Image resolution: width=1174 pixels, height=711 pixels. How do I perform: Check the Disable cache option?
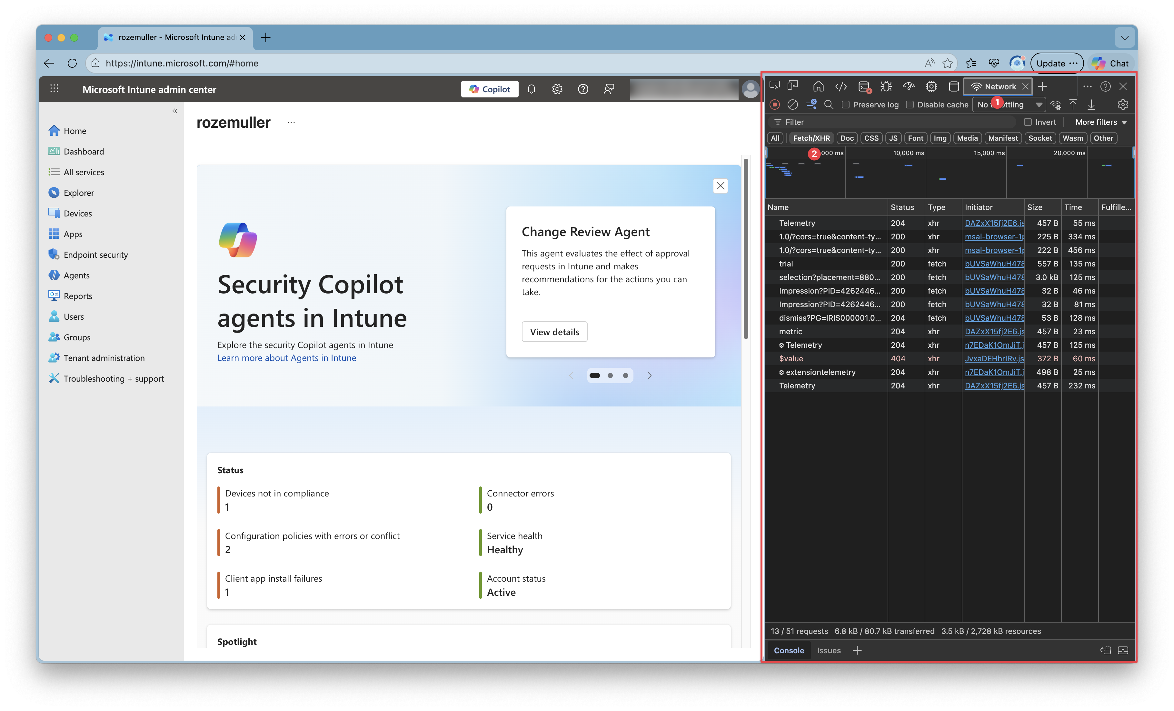coord(910,105)
